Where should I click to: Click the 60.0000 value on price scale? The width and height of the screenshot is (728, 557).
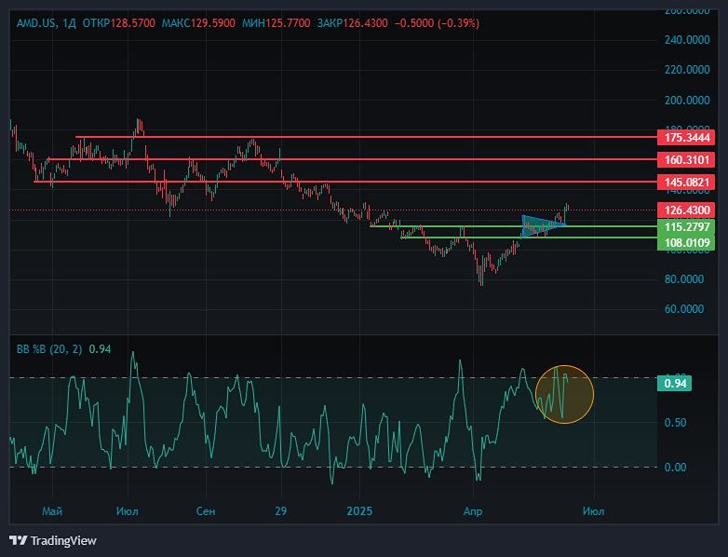pos(687,309)
